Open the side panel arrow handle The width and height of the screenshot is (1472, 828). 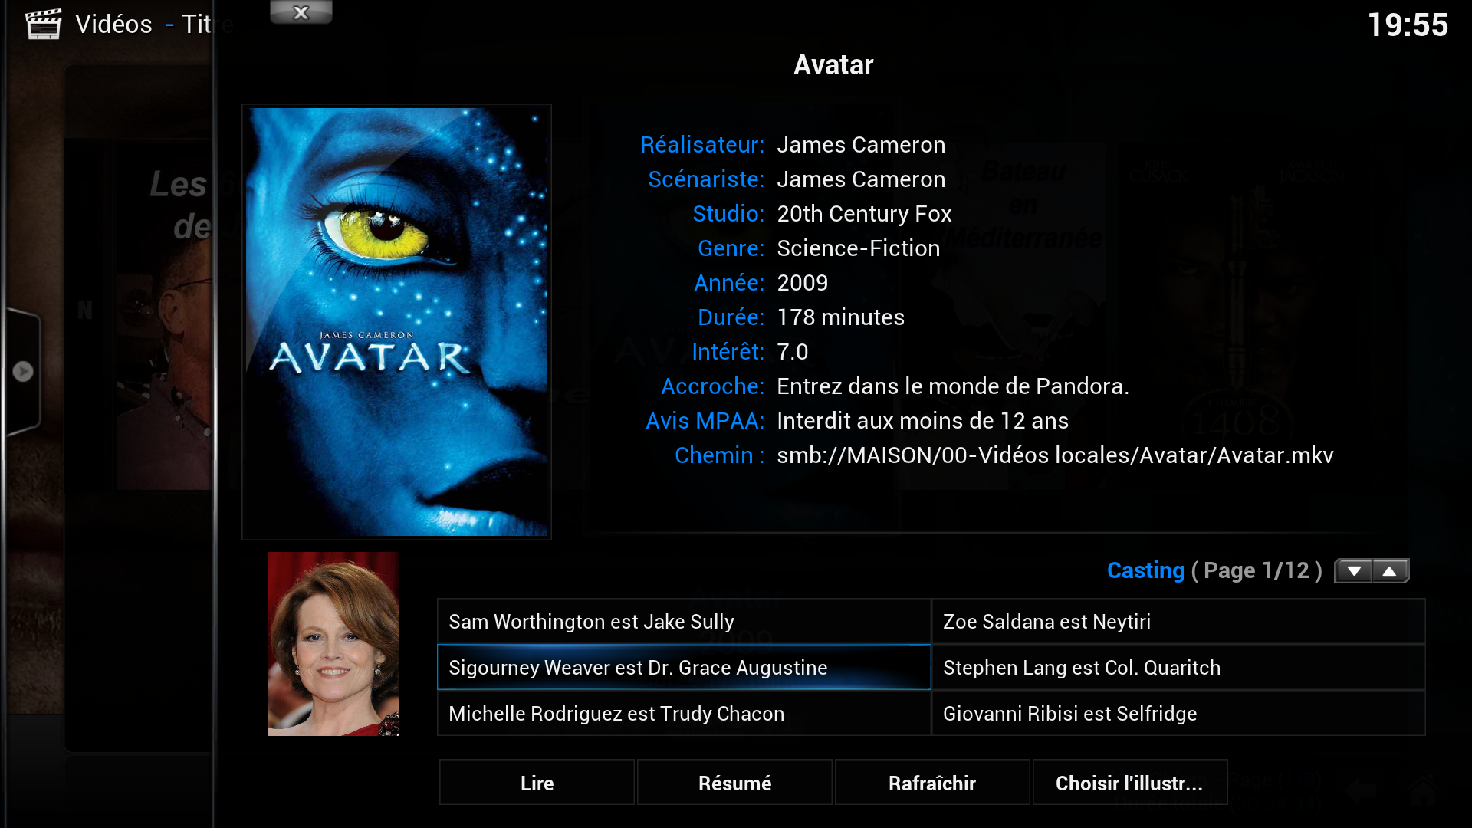[23, 371]
